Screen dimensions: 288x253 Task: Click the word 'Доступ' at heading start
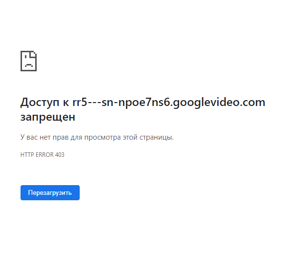pos(40,102)
